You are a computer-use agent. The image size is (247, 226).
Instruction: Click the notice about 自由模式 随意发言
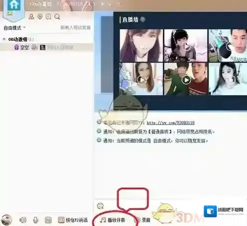pos(155,141)
